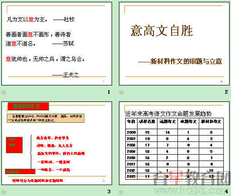Click the animation icon under slide 1
The image size is (231, 196).
tap(4, 92)
